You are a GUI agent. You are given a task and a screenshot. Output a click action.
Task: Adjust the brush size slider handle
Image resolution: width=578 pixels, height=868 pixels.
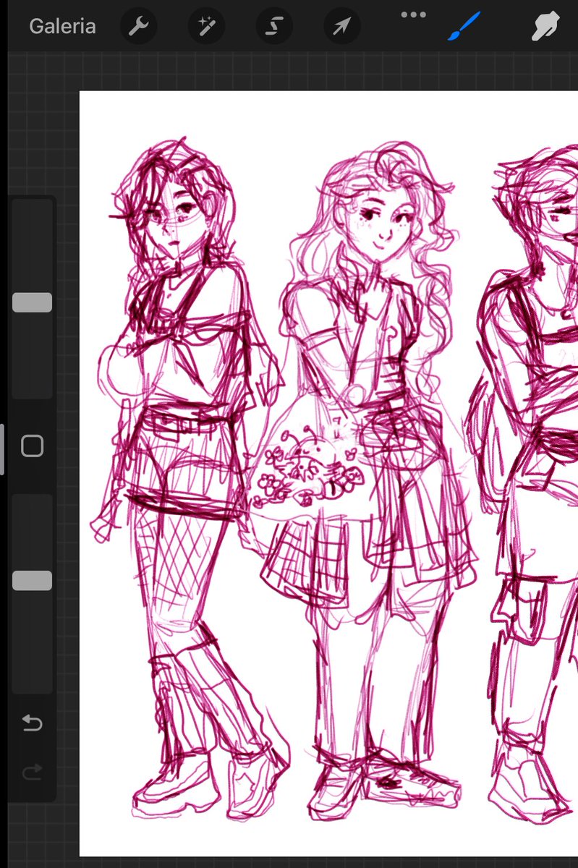coord(33,302)
